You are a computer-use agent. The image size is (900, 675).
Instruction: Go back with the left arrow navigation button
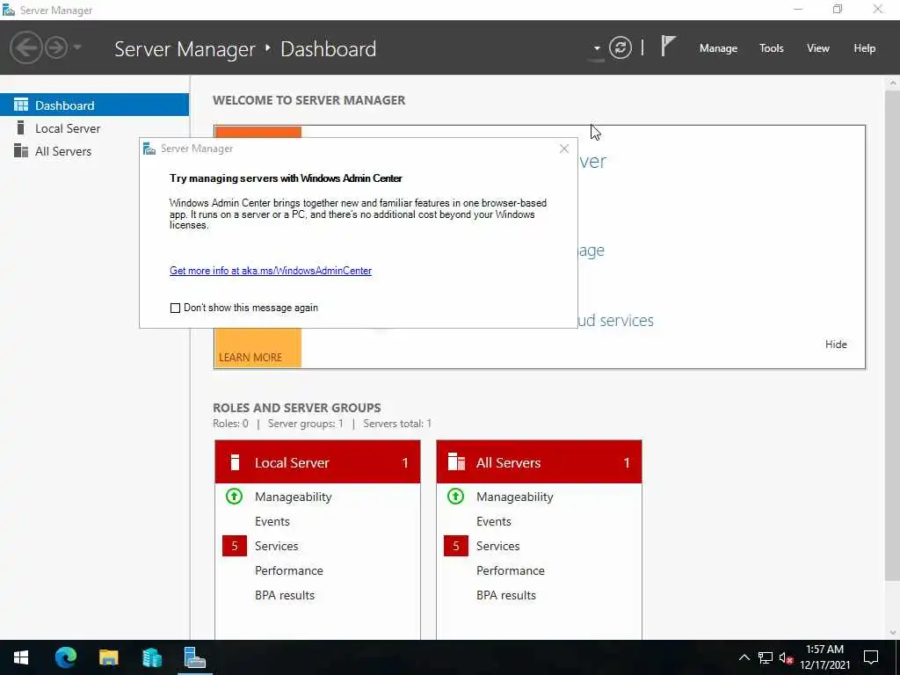[x=25, y=47]
